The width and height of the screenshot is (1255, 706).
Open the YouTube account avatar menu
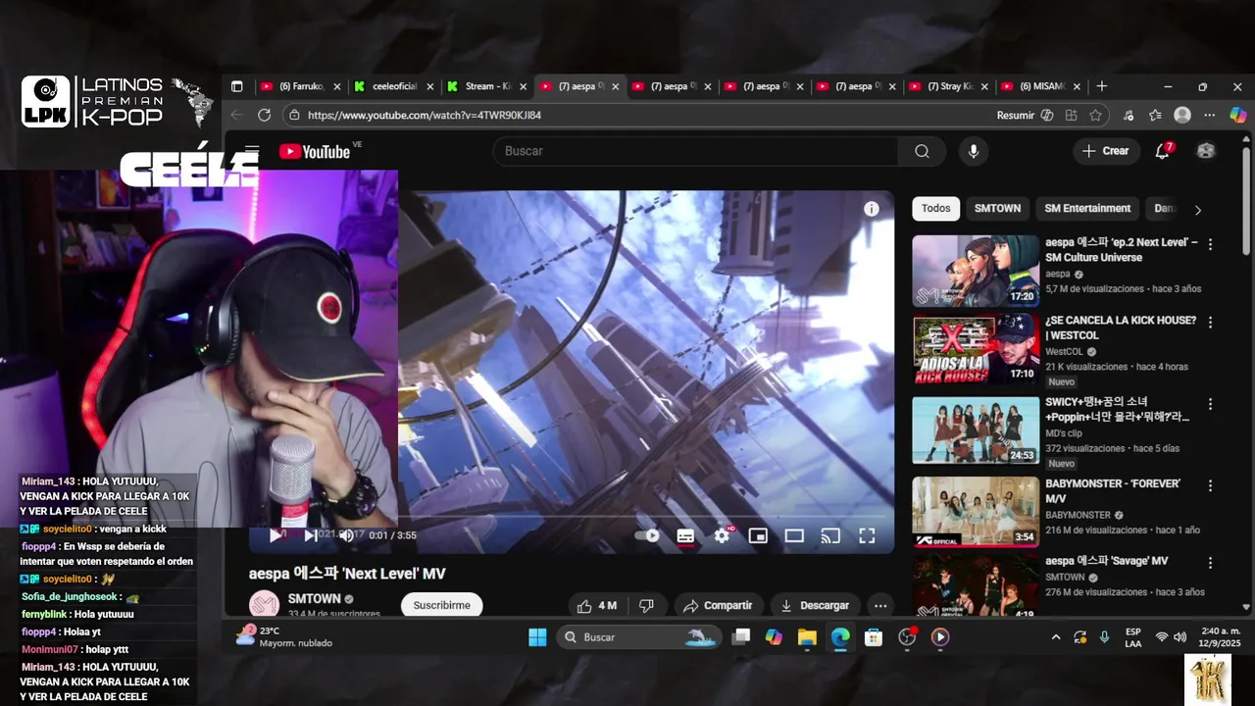click(x=1206, y=151)
